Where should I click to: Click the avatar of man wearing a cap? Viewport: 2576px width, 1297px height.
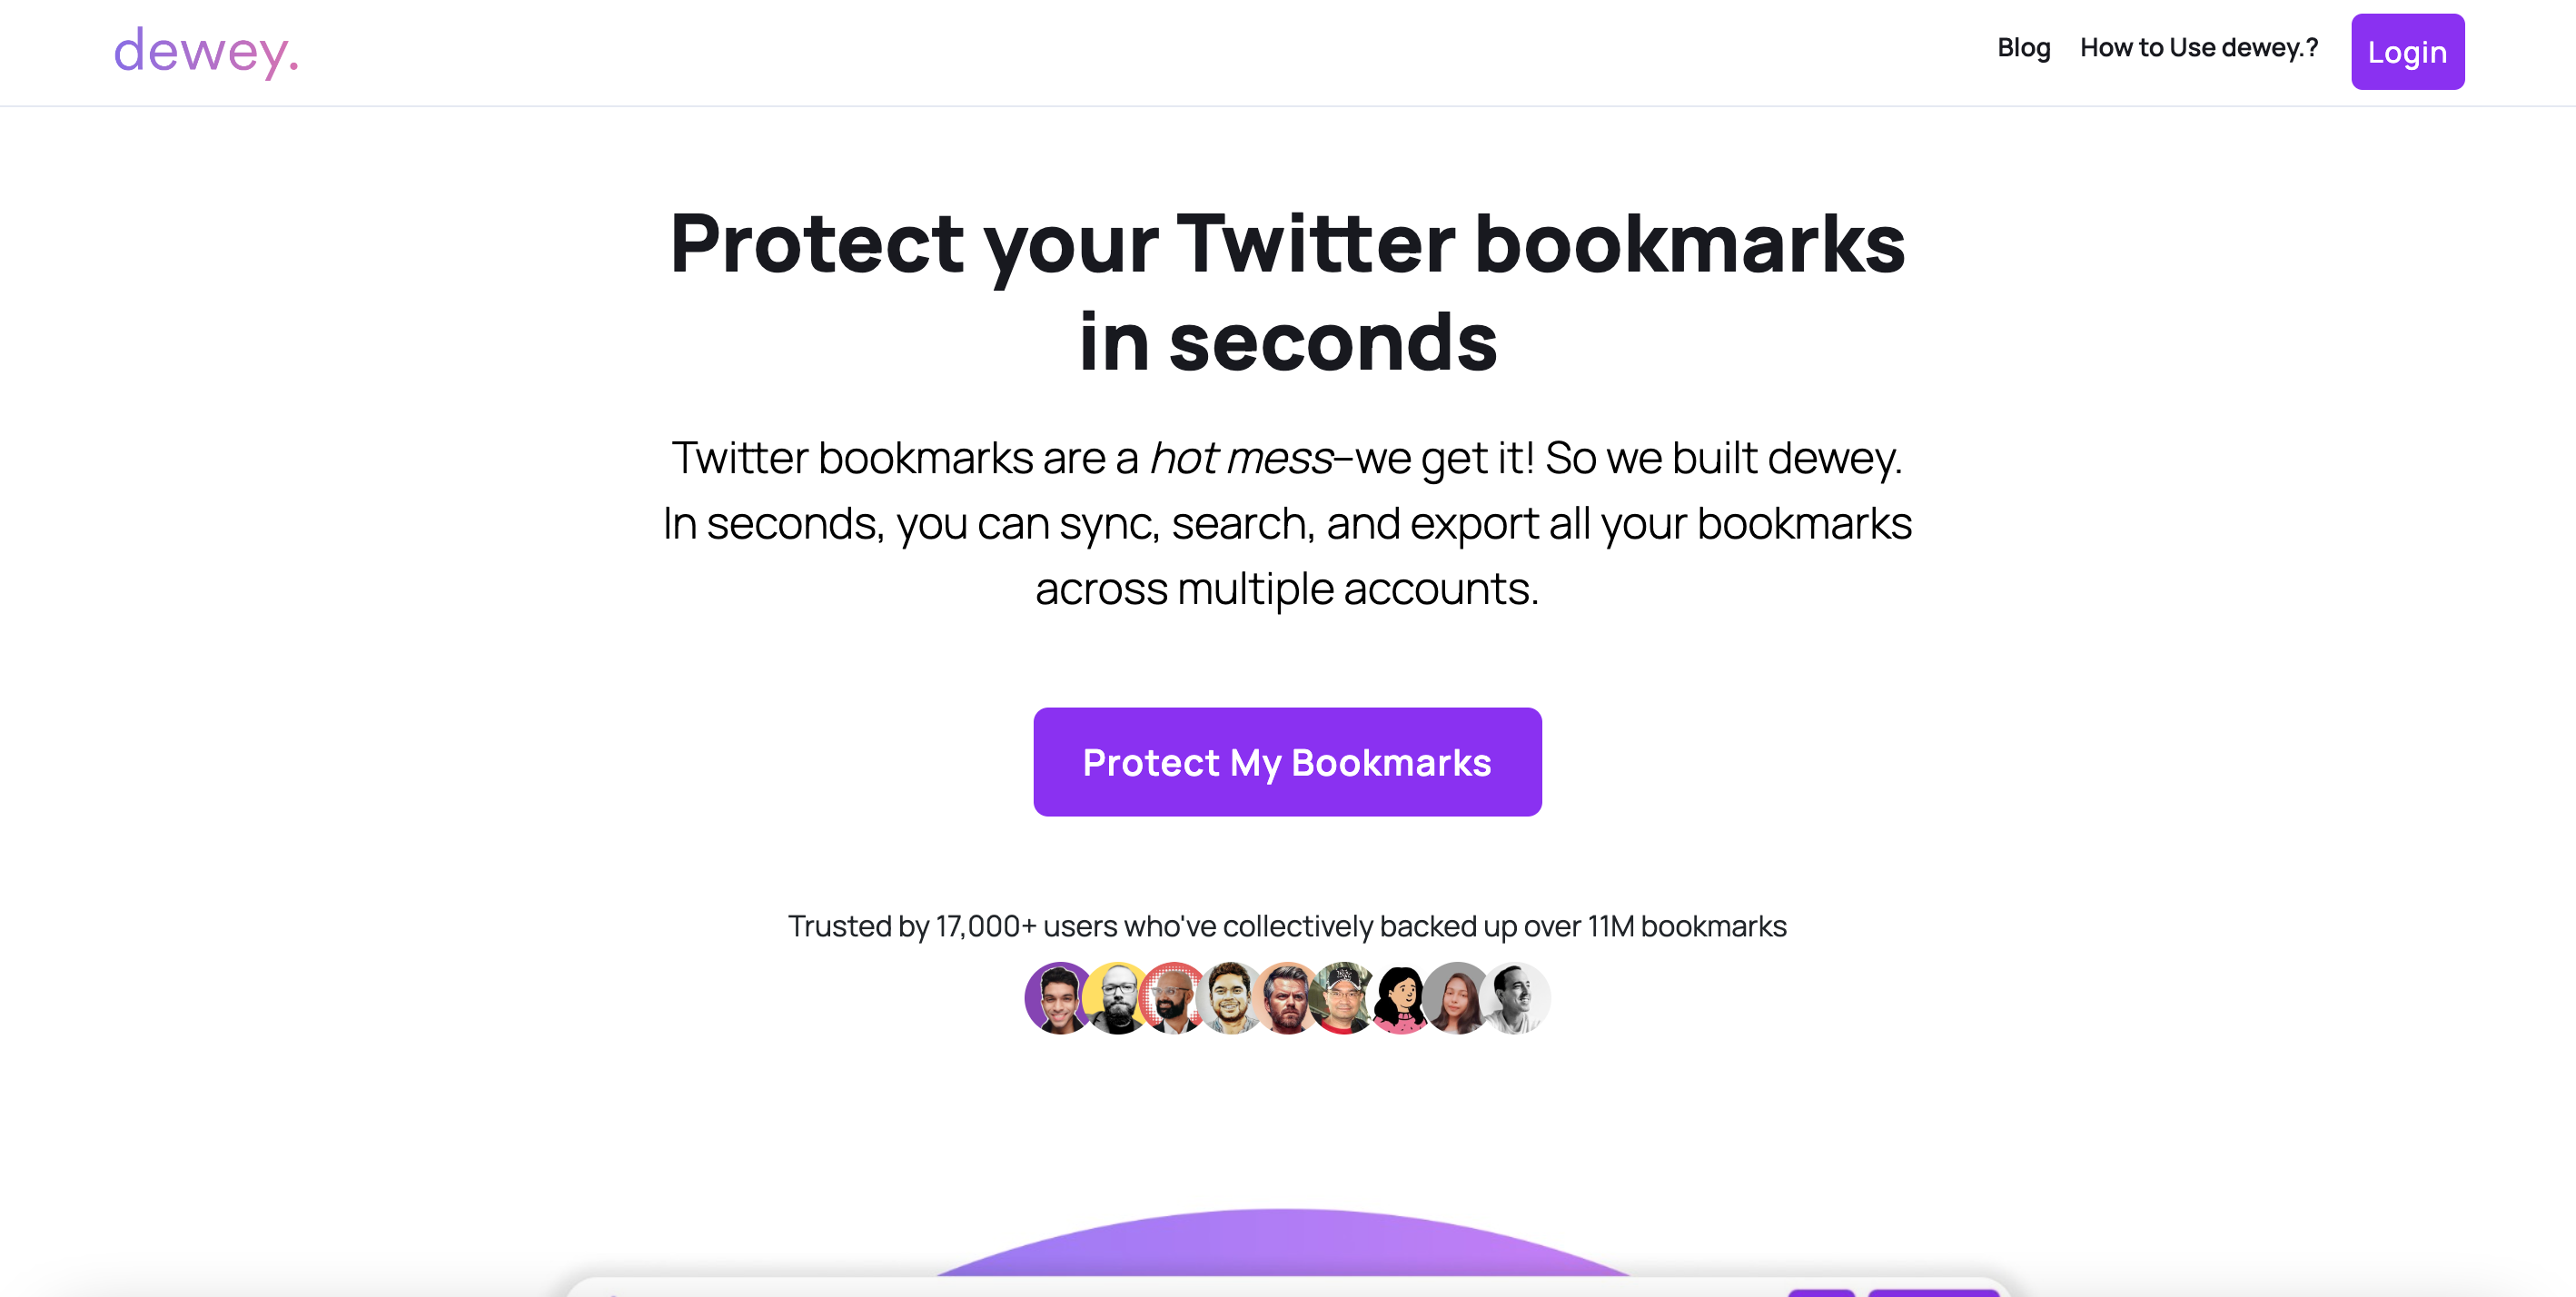tap(1344, 998)
